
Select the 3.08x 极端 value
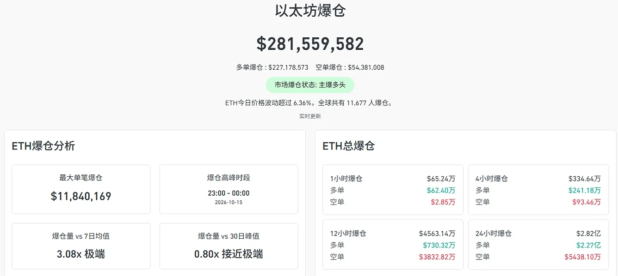[81, 254]
